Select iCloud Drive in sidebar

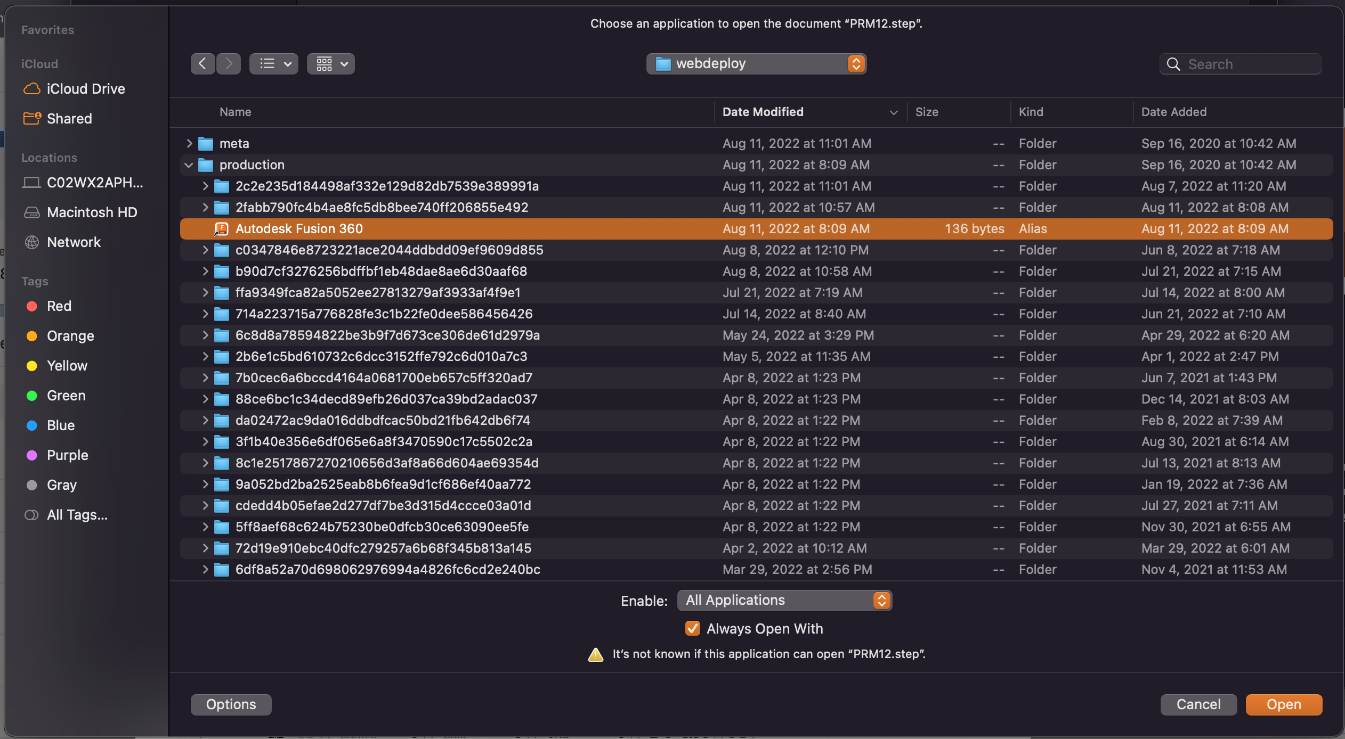click(85, 89)
